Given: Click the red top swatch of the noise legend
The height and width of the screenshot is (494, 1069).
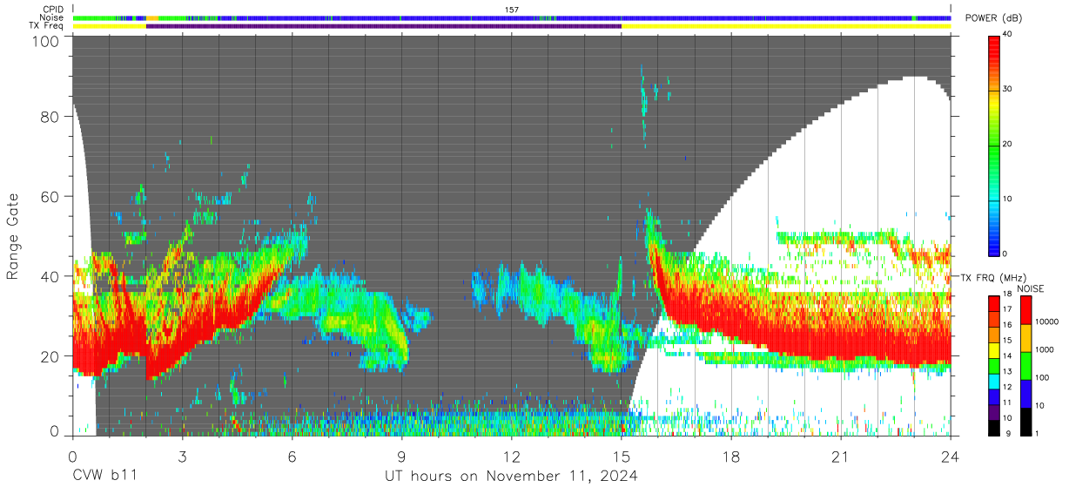Looking at the screenshot, I should point(1027,309).
